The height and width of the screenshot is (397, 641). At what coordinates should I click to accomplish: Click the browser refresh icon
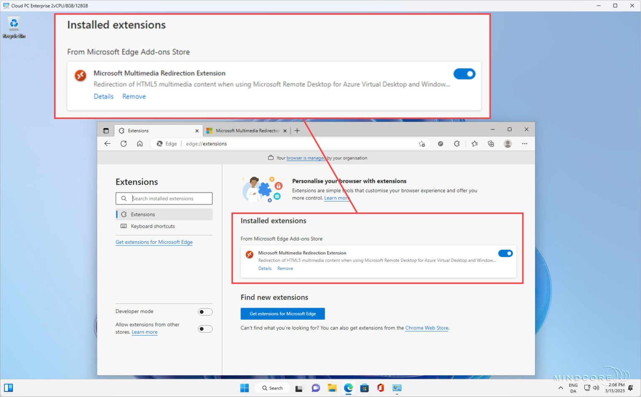point(124,144)
